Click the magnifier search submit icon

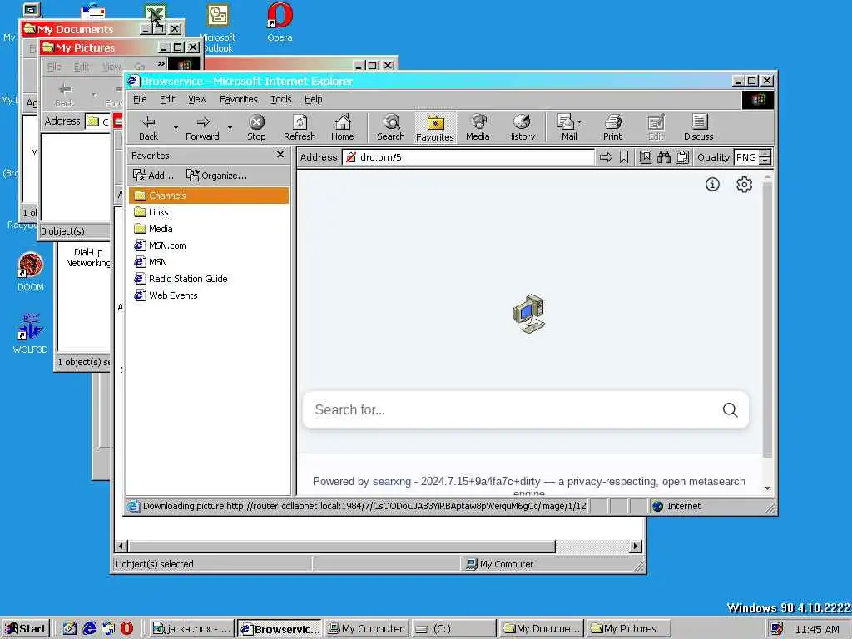731,409
